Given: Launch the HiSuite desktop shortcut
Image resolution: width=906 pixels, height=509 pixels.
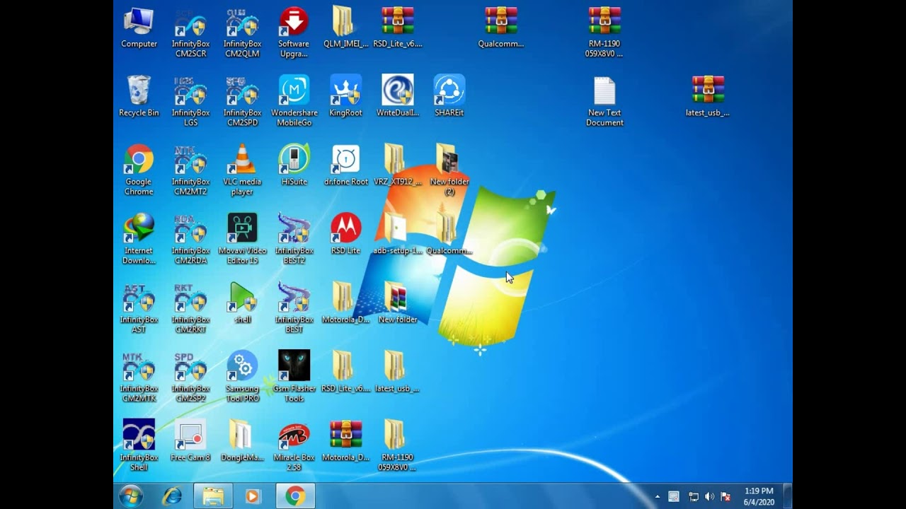Looking at the screenshot, I should click(294, 166).
